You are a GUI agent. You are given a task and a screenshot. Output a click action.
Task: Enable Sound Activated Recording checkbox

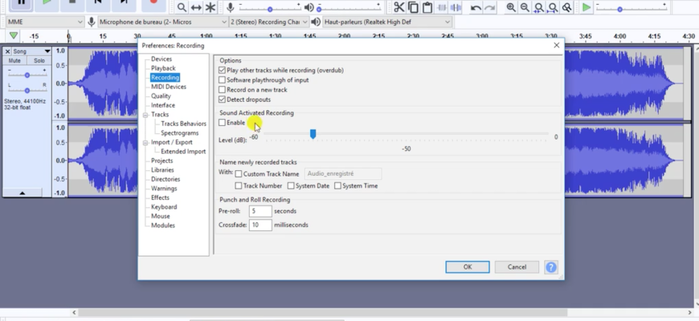(x=223, y=123)
